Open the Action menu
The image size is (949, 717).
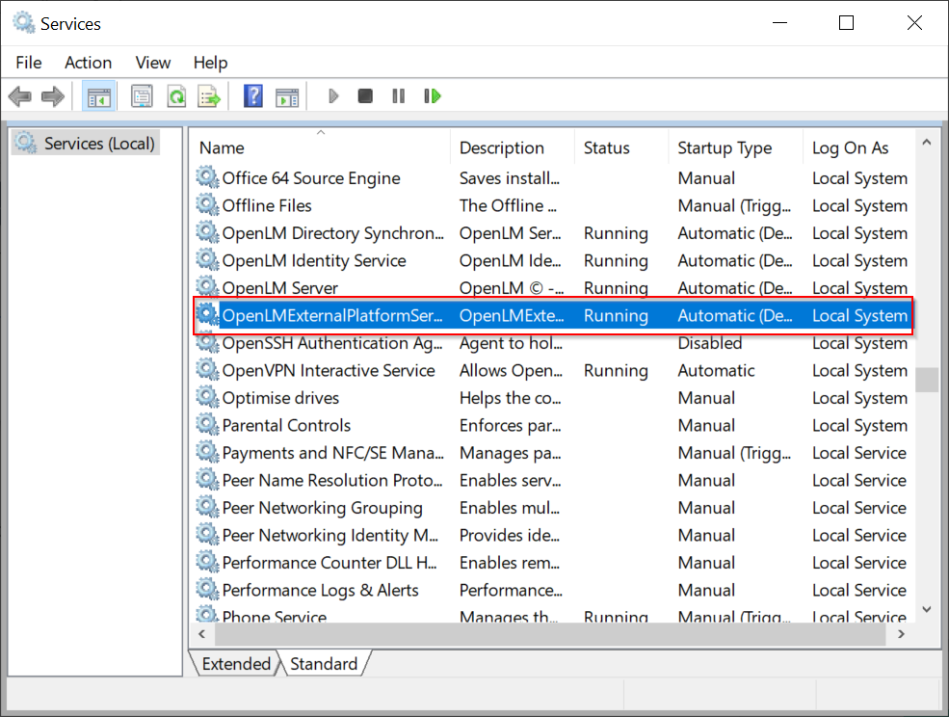[x=88, y=63]
